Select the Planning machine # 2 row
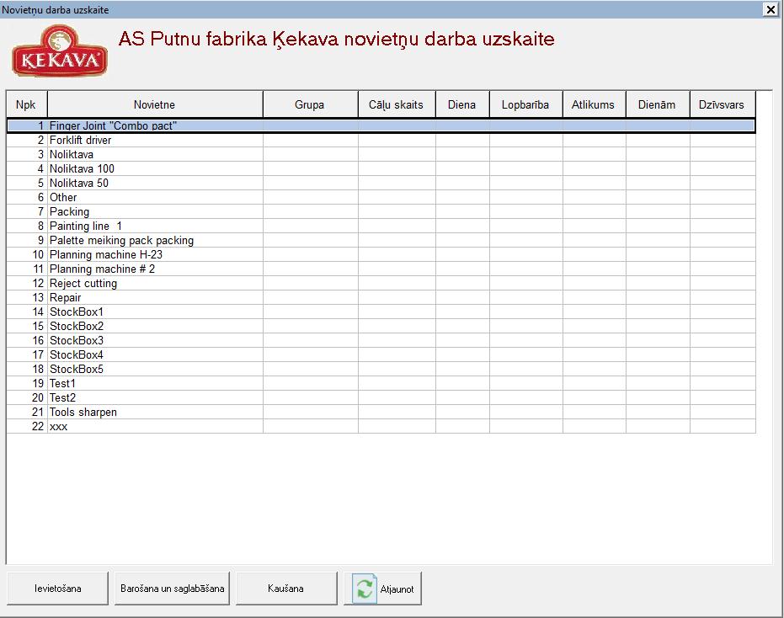784x618 pixels. pyautogui.click(x=381, y=269)
